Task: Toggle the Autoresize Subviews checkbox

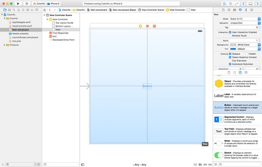Action: click(x=230, y=64)
